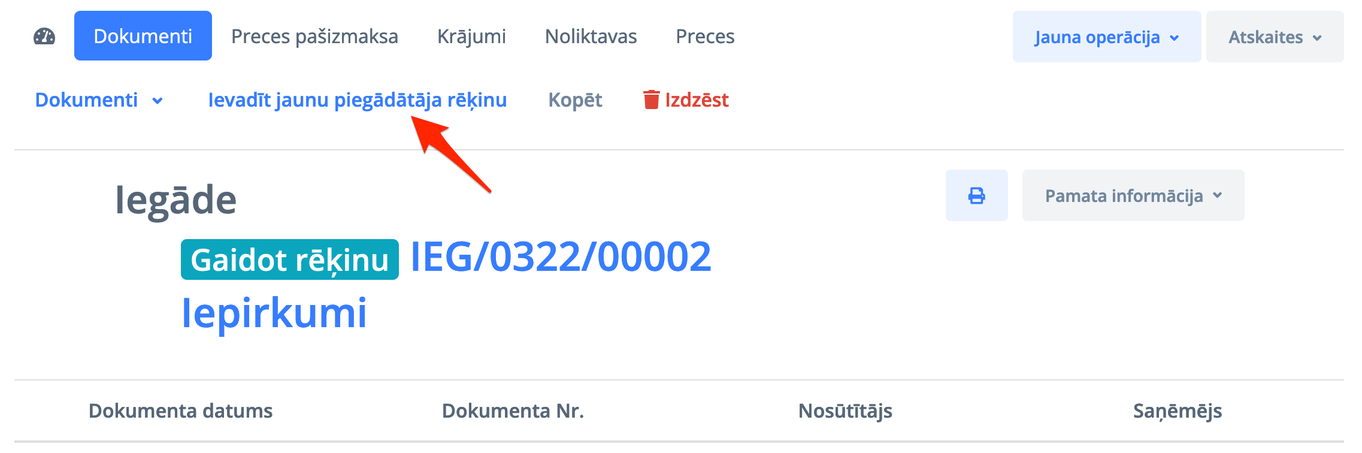Screen dimensions: 1362x453
Task: Click Ievadīt jaunu piegādātāja rēķinu link
Action: 358,100
